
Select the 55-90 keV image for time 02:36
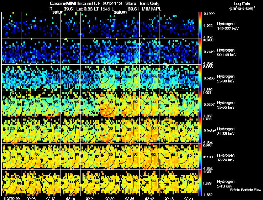(130, 78)
